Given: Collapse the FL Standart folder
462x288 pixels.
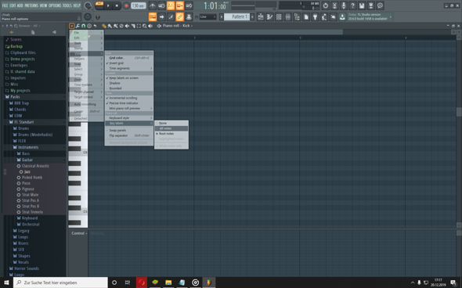Looking at the screenshot, I should (x=34, y=122).
